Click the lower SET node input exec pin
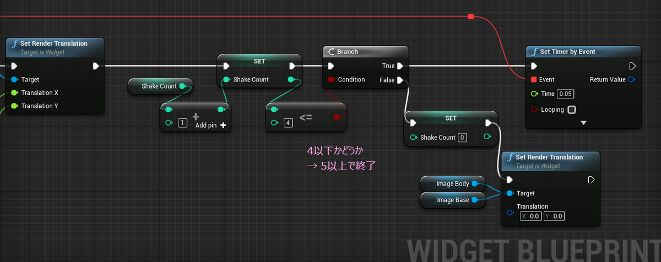This screenshot has width=661, height=262. tap(412, 123)
